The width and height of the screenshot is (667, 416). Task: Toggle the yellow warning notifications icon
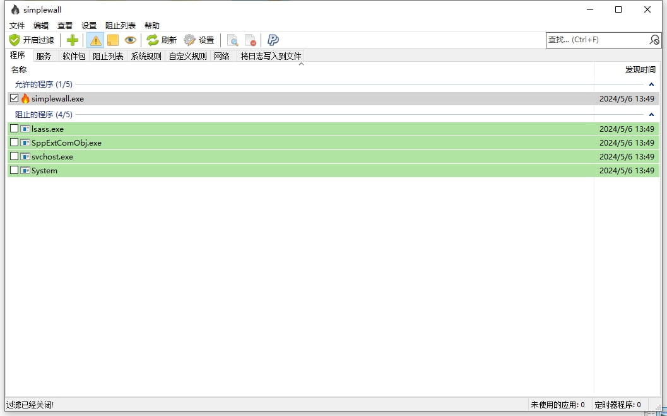95,40
